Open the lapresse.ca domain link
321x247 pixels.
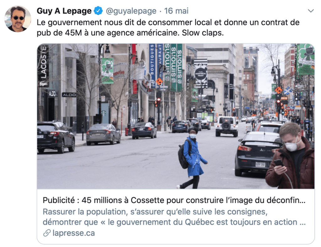tap(74, 233)
